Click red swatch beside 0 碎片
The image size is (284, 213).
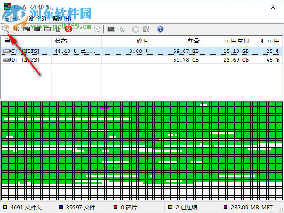click(116, 207)
